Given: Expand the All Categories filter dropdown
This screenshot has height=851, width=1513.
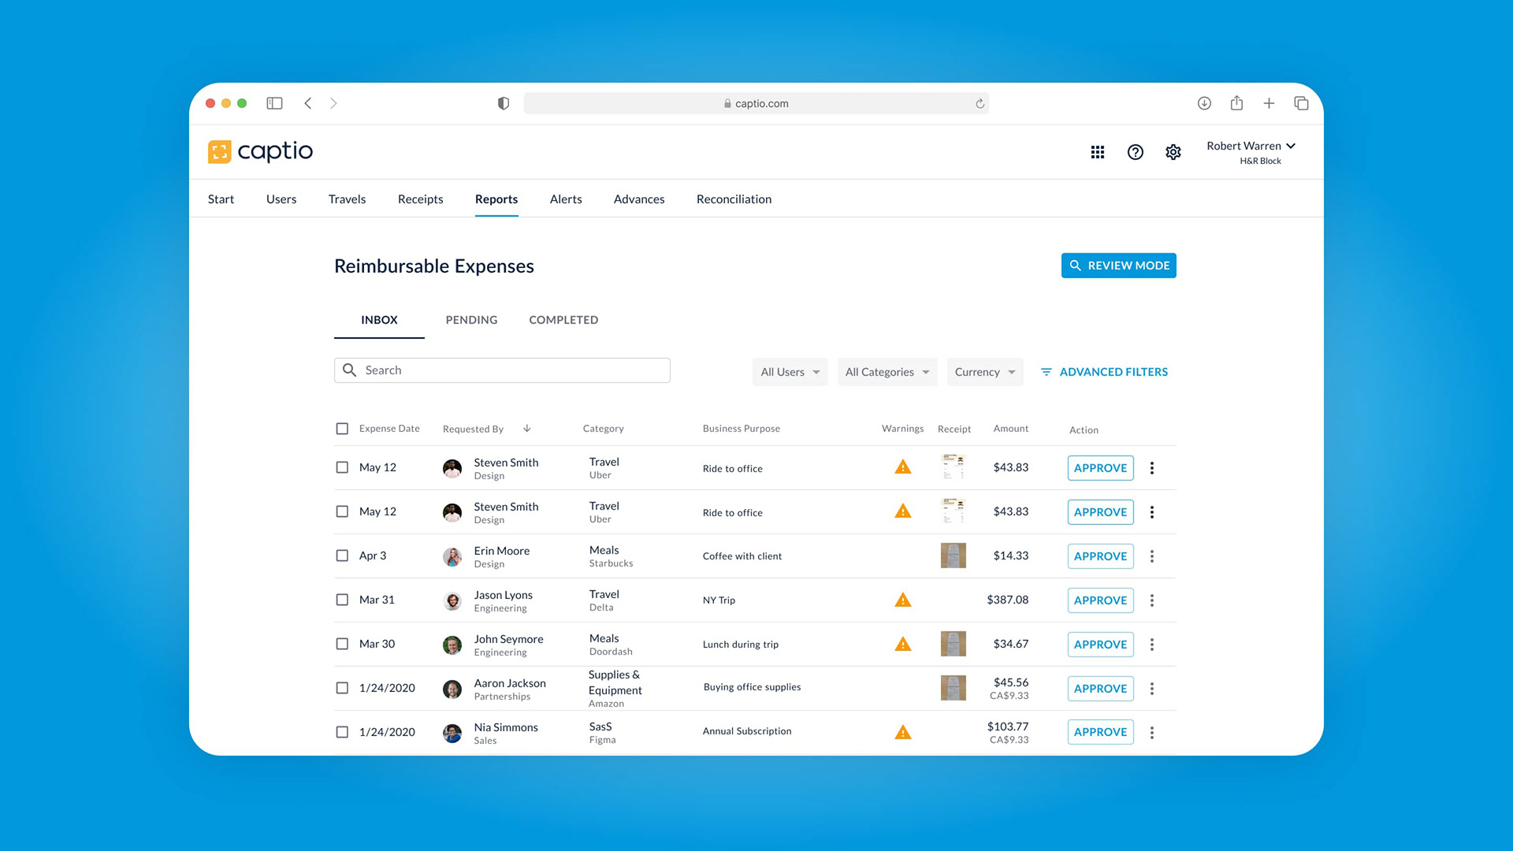Looking at the screenshot, I should point(887,372).
